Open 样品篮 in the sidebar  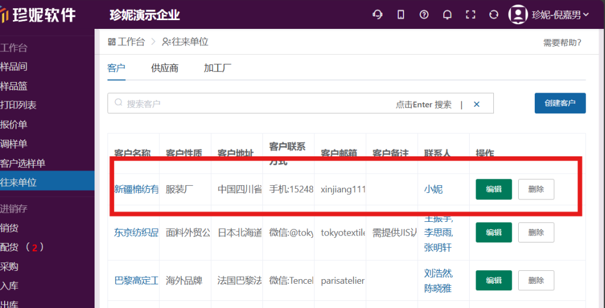tap(14, 86)
